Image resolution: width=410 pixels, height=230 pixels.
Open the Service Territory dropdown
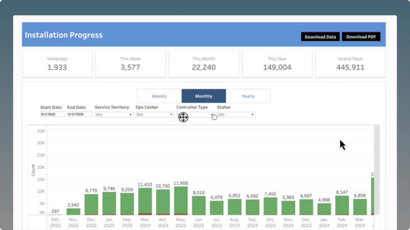pyautogui.click(x=114, y=115)
